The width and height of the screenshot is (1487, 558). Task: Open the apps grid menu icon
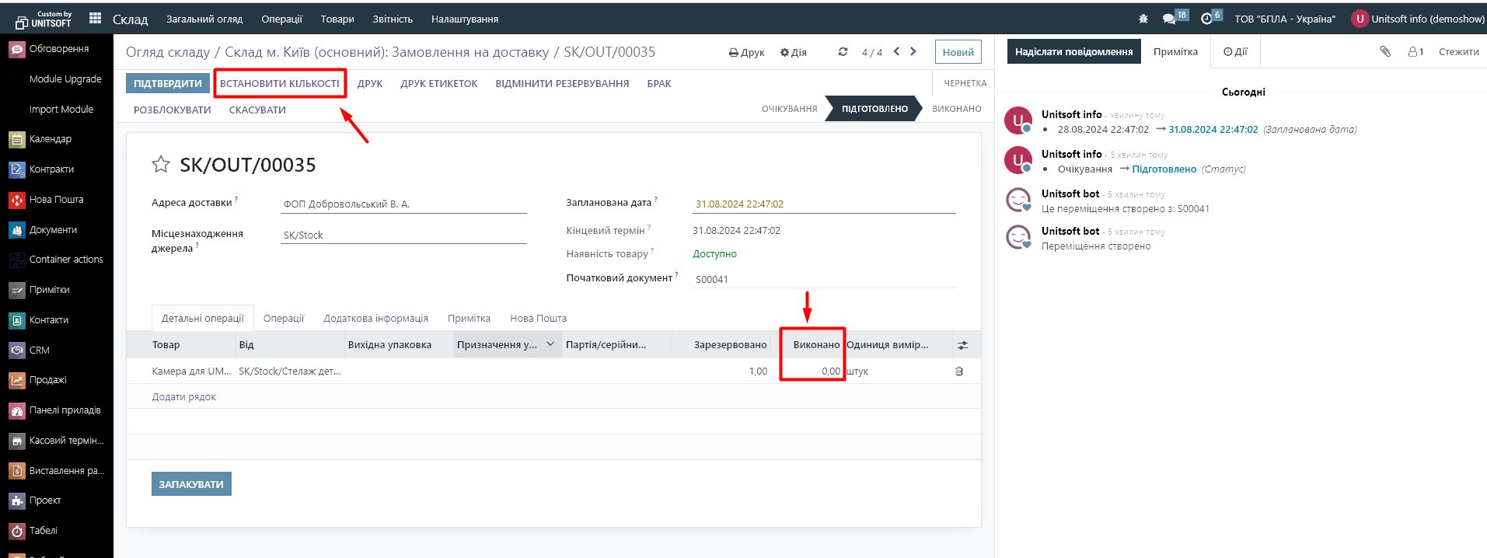95,19
